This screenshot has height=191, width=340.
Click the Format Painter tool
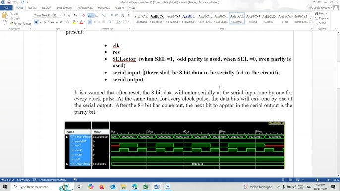(x=21, y=24)
